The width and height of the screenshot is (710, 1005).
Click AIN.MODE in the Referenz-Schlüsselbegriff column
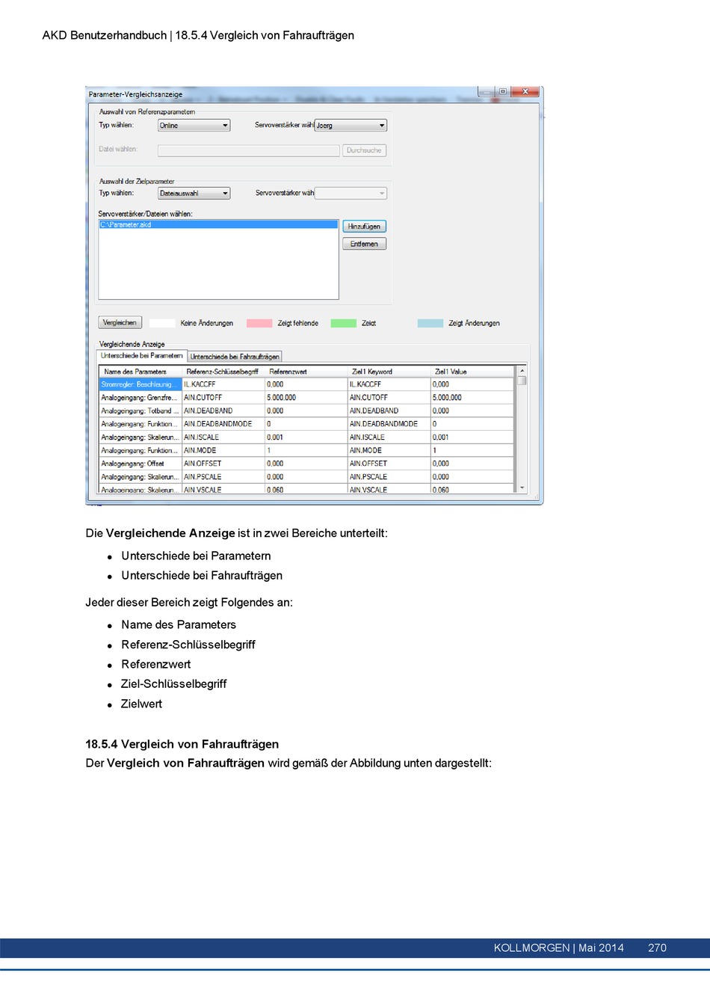click(x=223, y=450)
